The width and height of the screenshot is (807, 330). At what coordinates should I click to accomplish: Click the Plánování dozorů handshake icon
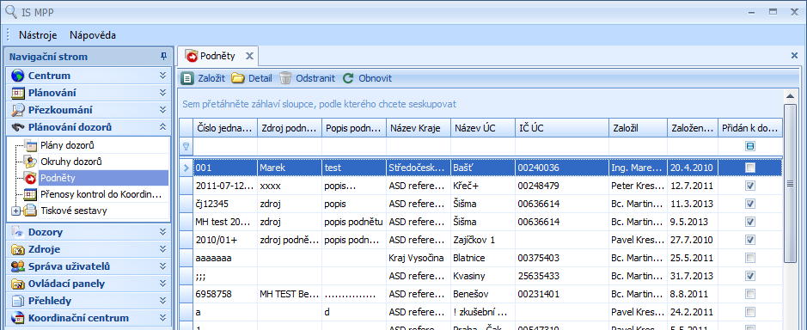pyautogui.click(x=17, y=127)
